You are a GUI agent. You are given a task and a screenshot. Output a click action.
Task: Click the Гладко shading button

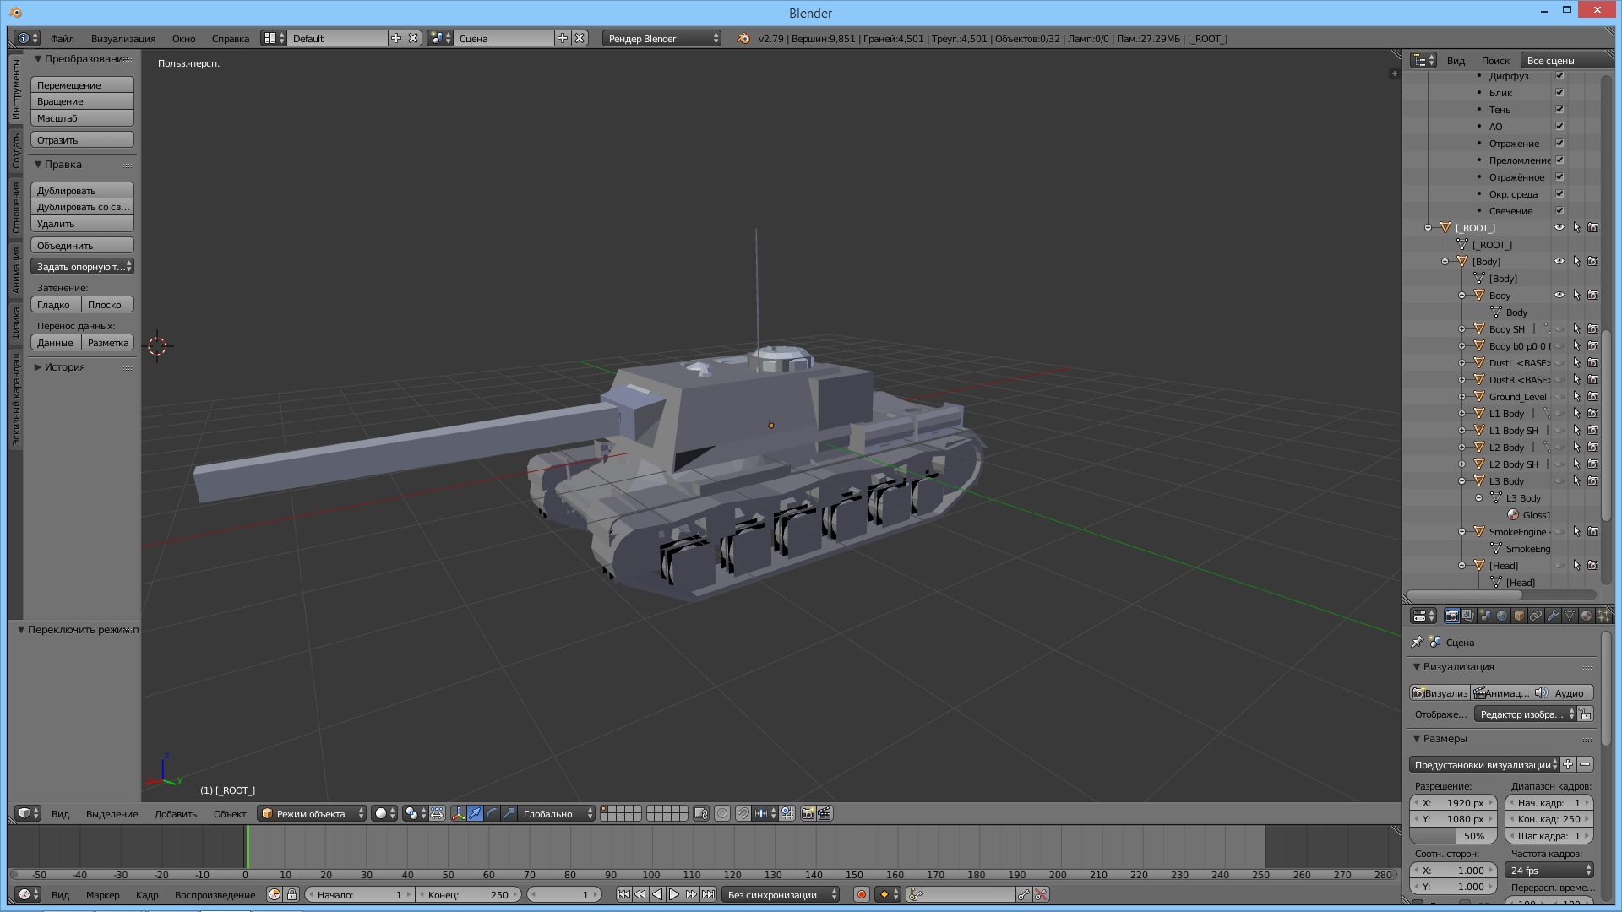[54, 304]
